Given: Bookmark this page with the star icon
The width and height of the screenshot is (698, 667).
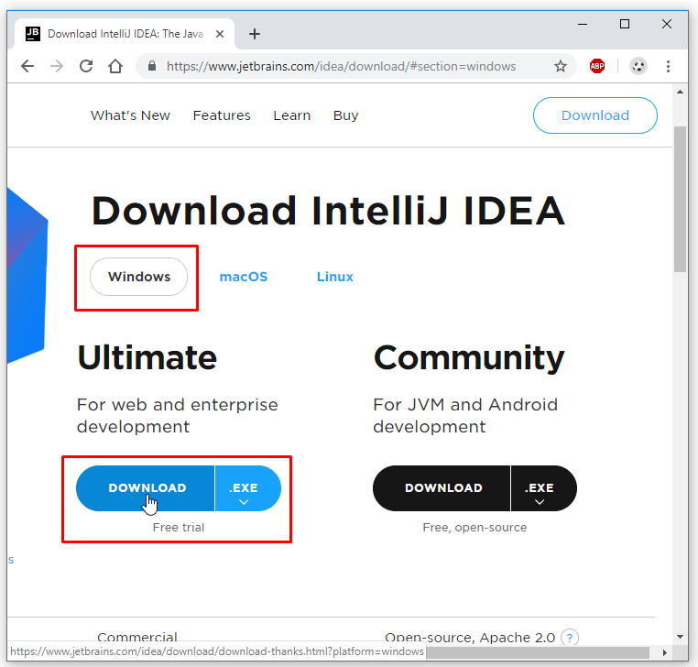Looking at the screenshot, I should (561, 66).
